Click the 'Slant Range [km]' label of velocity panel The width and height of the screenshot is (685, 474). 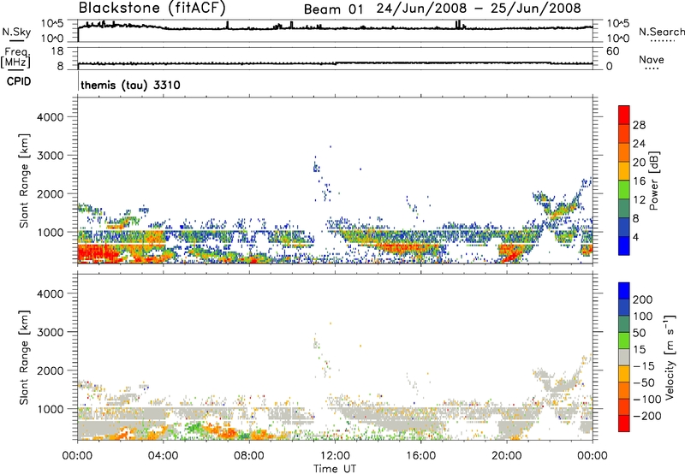[24, 357]
